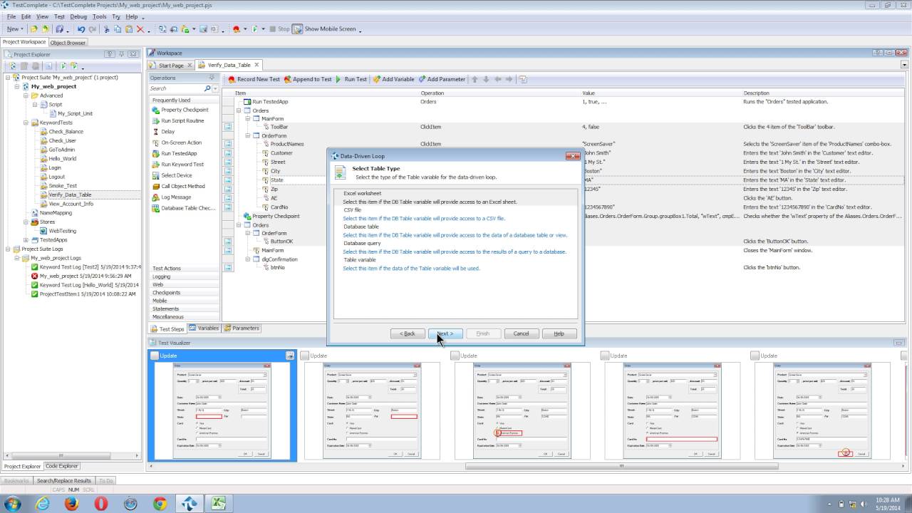
Task: Select the Delay operation
Action: pyautogui.click(x=167, y=131)
